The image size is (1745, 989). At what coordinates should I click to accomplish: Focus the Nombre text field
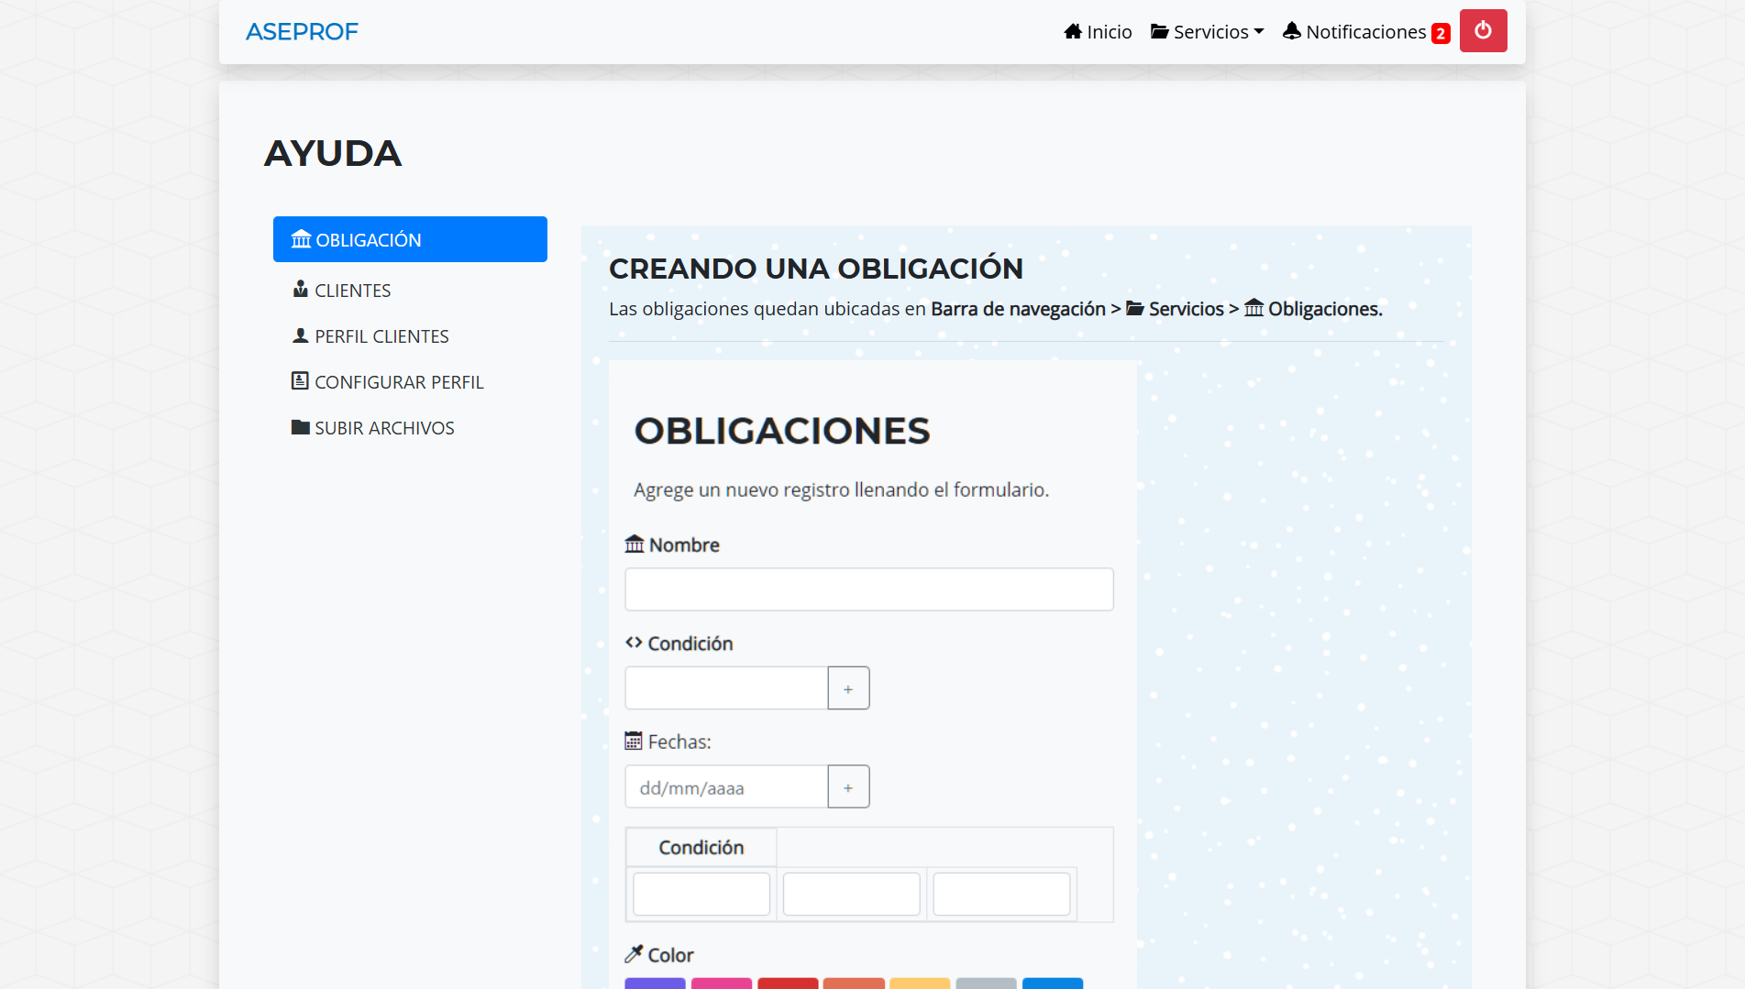[x=868, y=589]
